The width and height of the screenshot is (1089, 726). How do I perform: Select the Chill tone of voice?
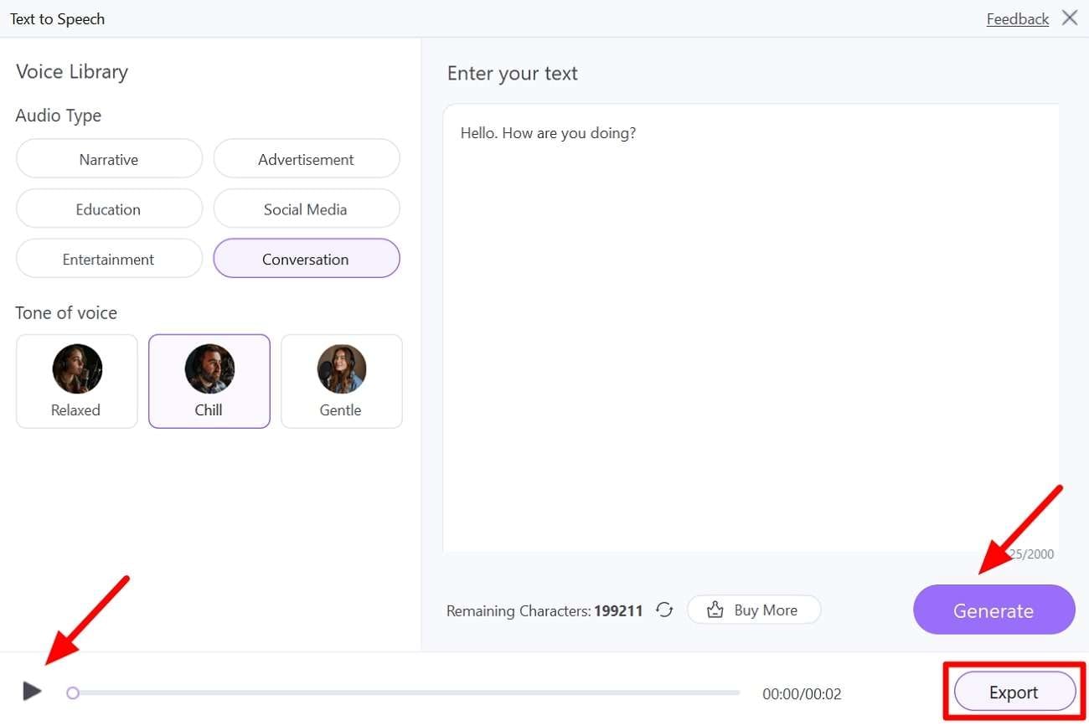(209, 382)
